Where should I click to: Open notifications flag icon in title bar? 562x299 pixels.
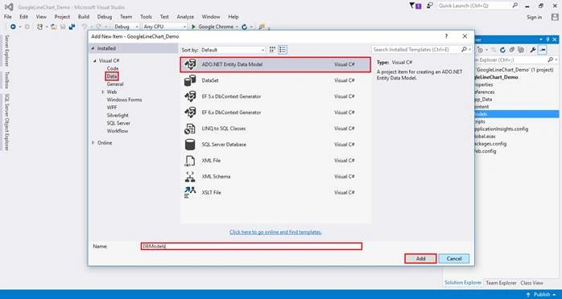(415, 6)
